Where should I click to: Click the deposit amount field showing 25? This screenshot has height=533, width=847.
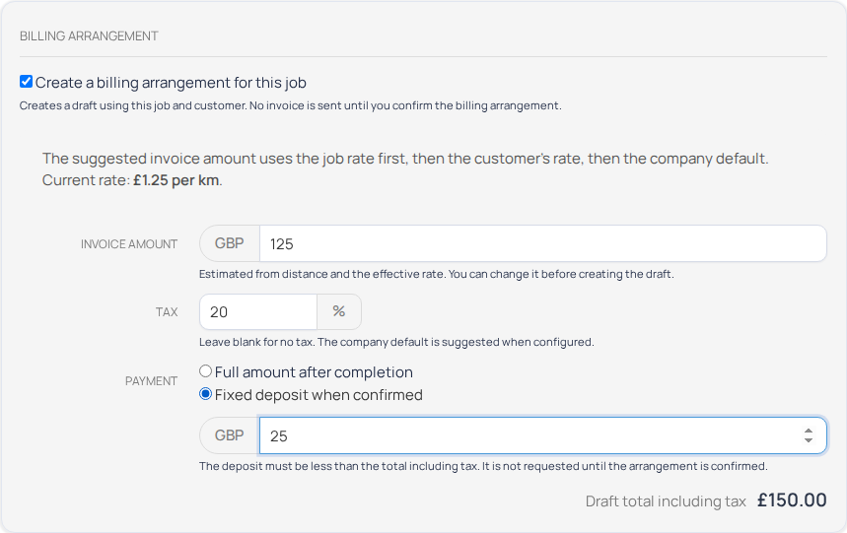[543, 435]
